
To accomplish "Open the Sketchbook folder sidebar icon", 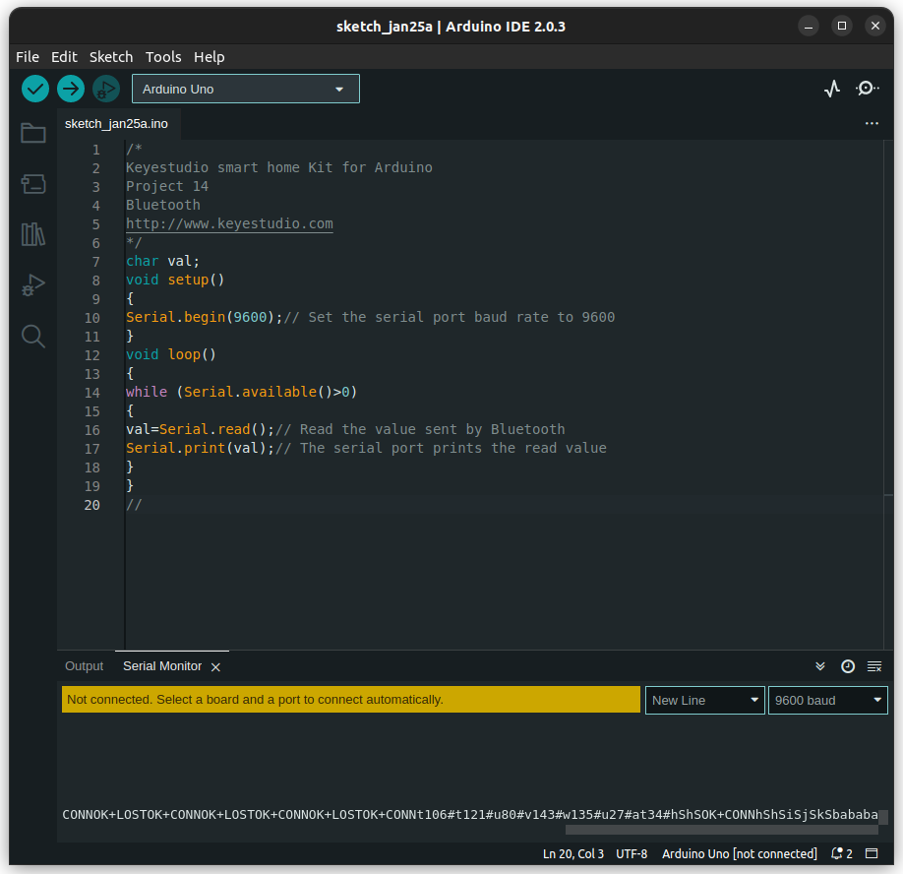I will click(x=33, y=133).
